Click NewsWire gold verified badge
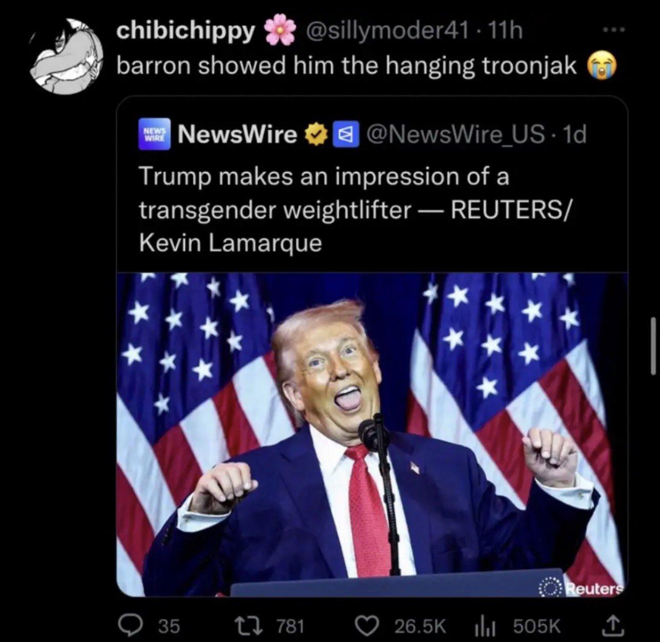 [315, 135]
